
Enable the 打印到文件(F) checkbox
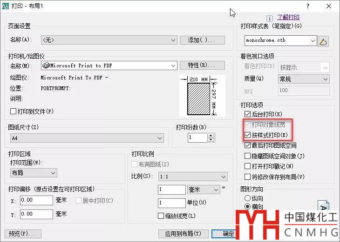pos(13,111)
